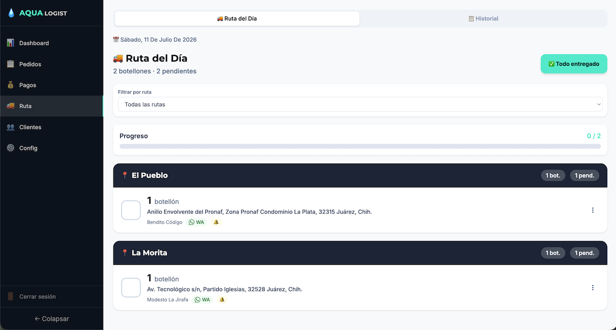Click the bell icon for Bendito Código
616x330 pixels.
[216, 222]
